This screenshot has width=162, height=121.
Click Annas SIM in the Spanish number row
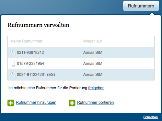coord(93,75)
